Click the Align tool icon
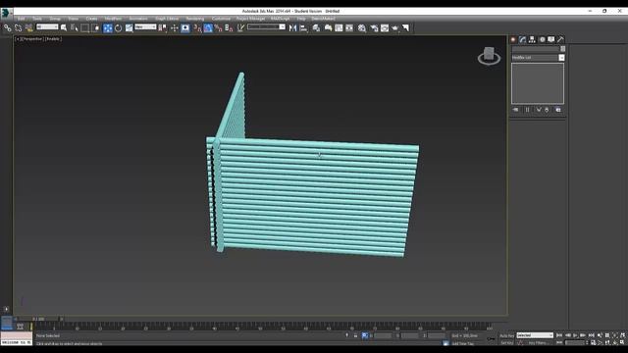This screenshot has height=353, width=628. click(303, 28)
